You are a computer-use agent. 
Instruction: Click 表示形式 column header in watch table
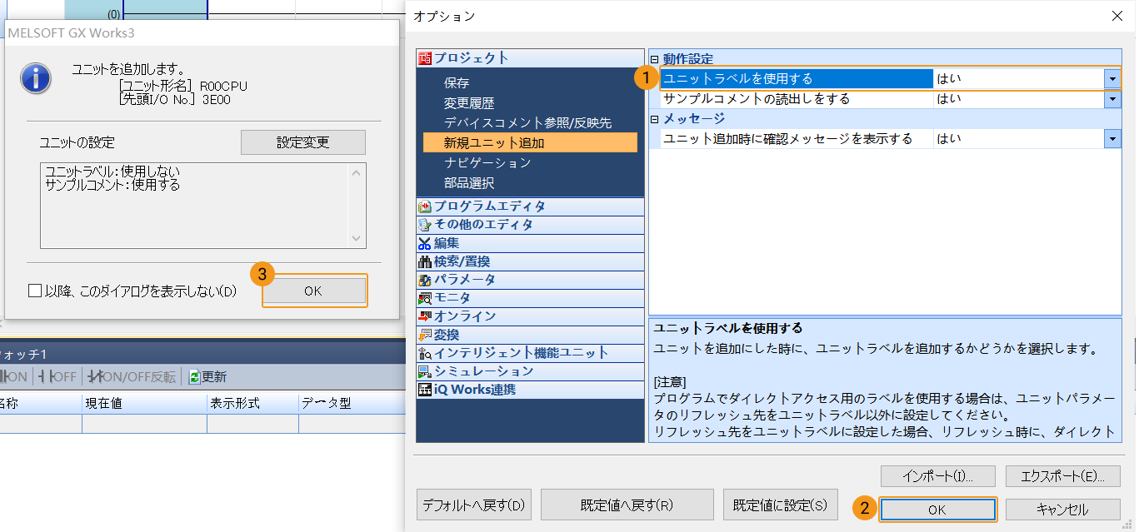[x=252, y=403]
